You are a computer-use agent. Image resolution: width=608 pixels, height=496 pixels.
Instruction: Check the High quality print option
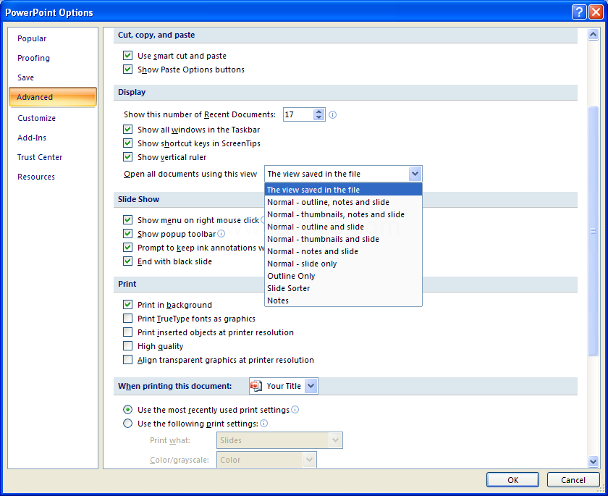tap(127, 346)
